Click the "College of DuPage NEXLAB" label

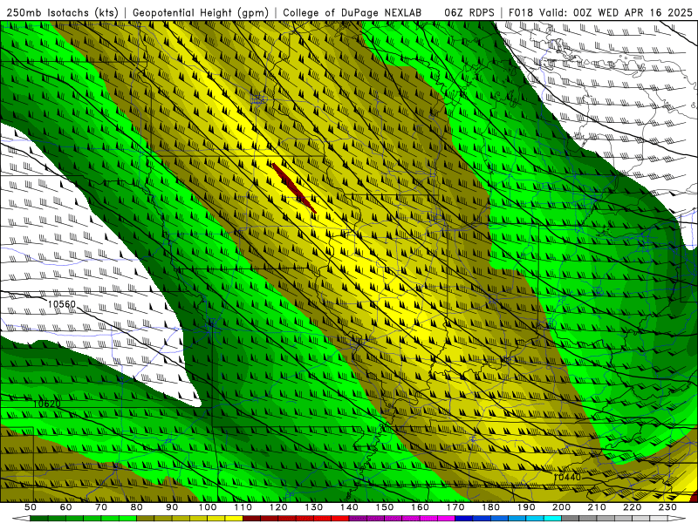click(x=352, y=12)
